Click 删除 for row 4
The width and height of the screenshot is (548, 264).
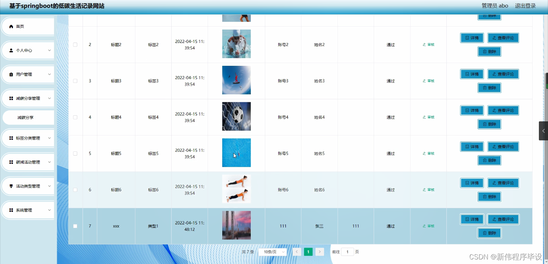point(489,124)
